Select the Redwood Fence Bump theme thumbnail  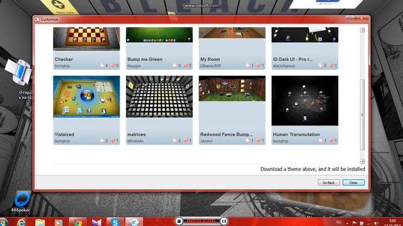tap(232, 89)
